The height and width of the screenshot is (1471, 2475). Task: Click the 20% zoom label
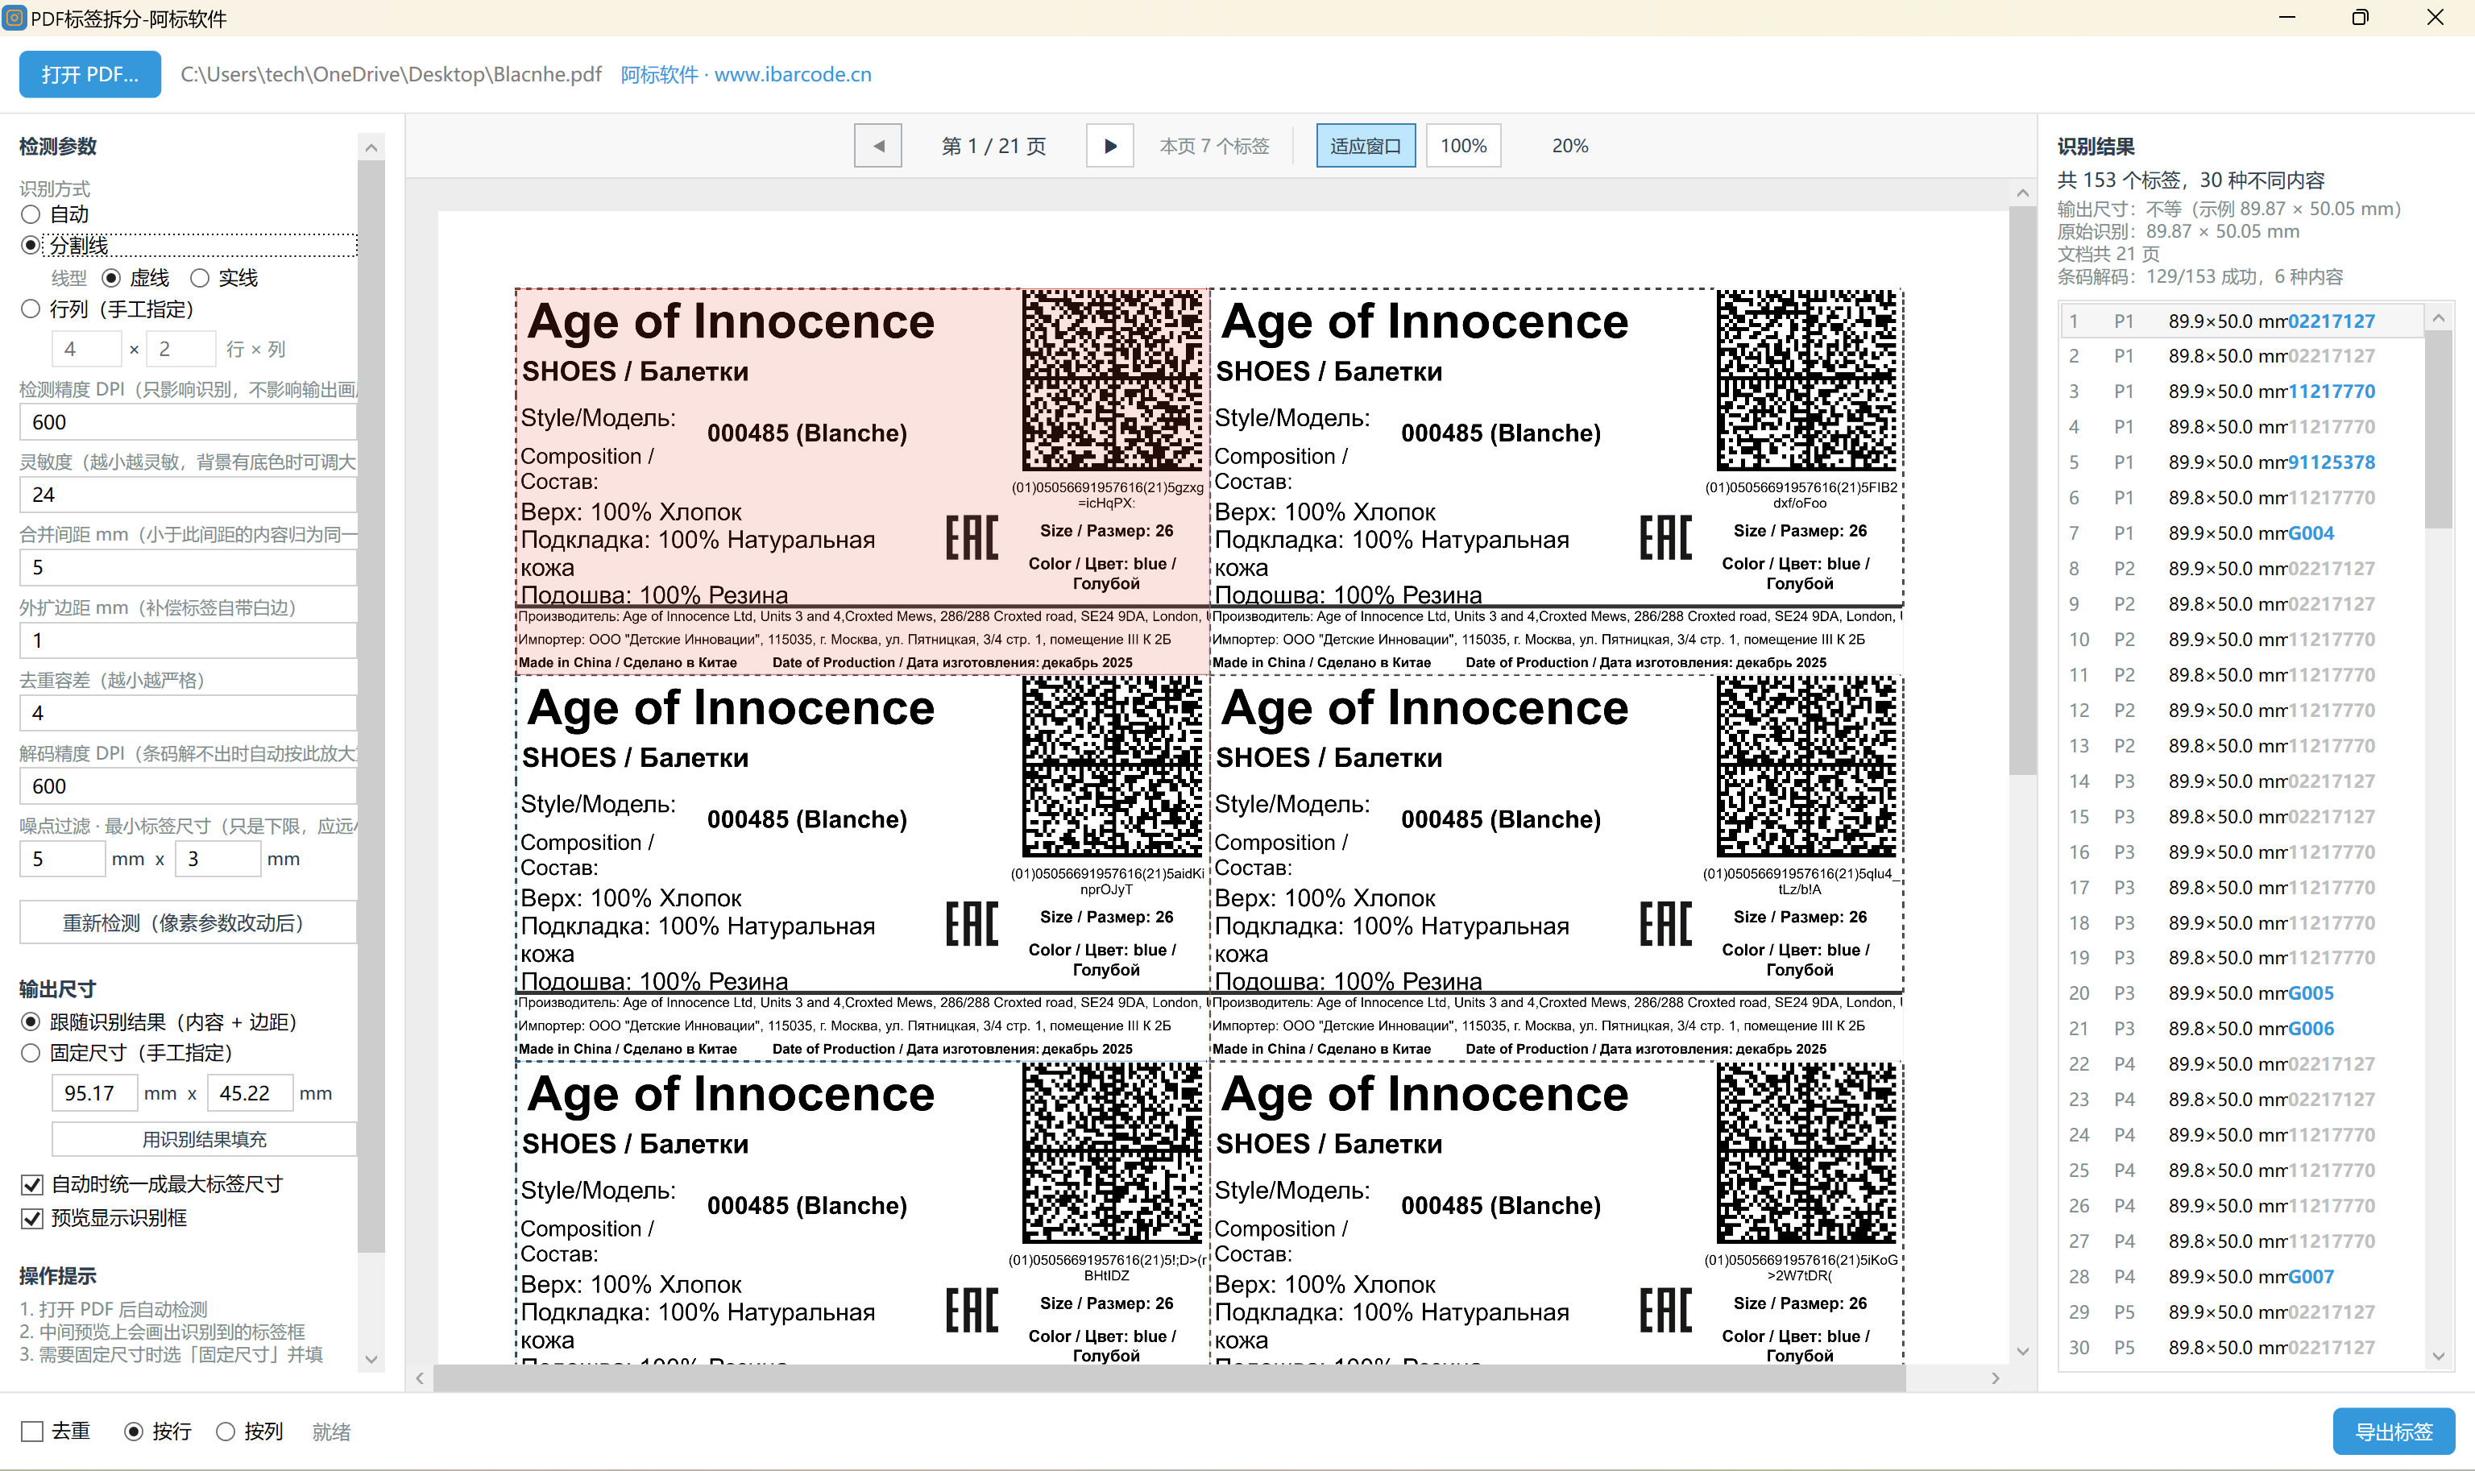pos(1569,146)
